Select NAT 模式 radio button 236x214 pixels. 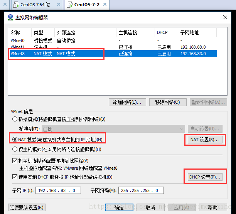coord(15,140)
